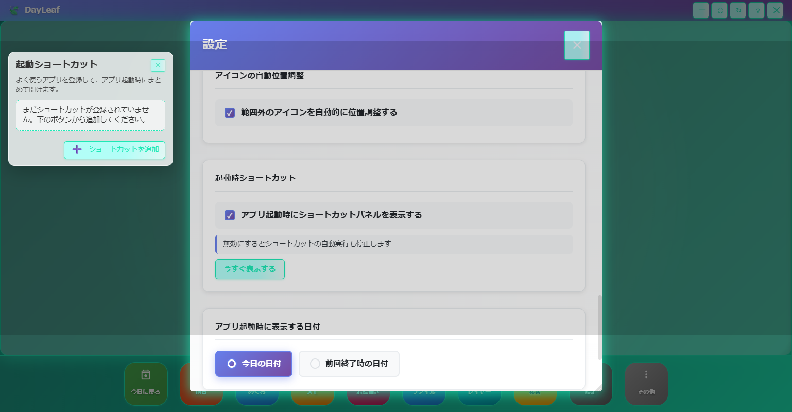Viewport: 792px width, 412px height.
Task: Select the 前回終了時の日付 radio option
Action: 315,364
